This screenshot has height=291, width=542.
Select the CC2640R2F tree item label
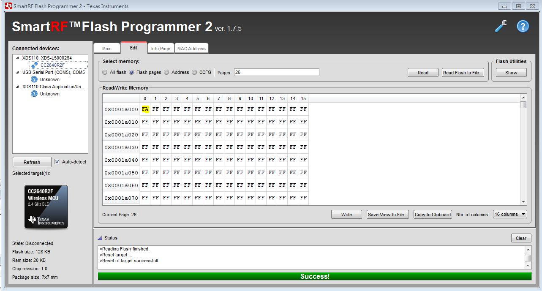[52, 65]
